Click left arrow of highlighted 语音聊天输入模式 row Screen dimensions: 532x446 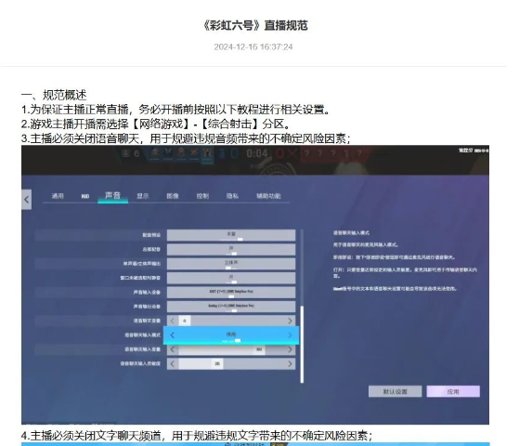tap(173, 335)
